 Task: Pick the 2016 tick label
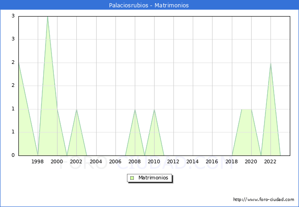212,161
